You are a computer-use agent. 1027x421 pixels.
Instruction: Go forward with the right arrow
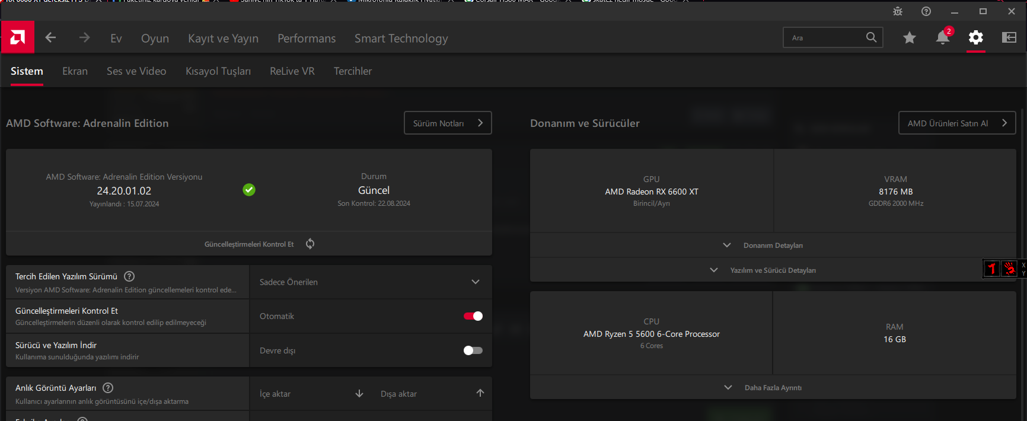coord(84,38)
